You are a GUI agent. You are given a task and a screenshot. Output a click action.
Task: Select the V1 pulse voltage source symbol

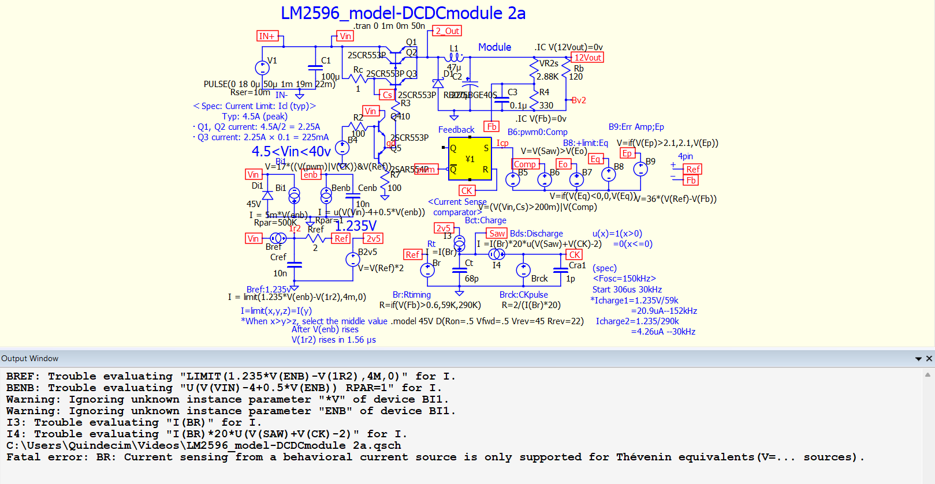click(x=262, y=68)
